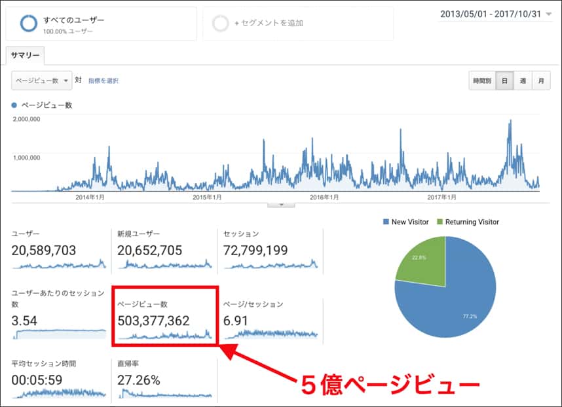Click the セッション sparkline chart
This screenshot has height=407, width=562.
[x=271, y=264]
